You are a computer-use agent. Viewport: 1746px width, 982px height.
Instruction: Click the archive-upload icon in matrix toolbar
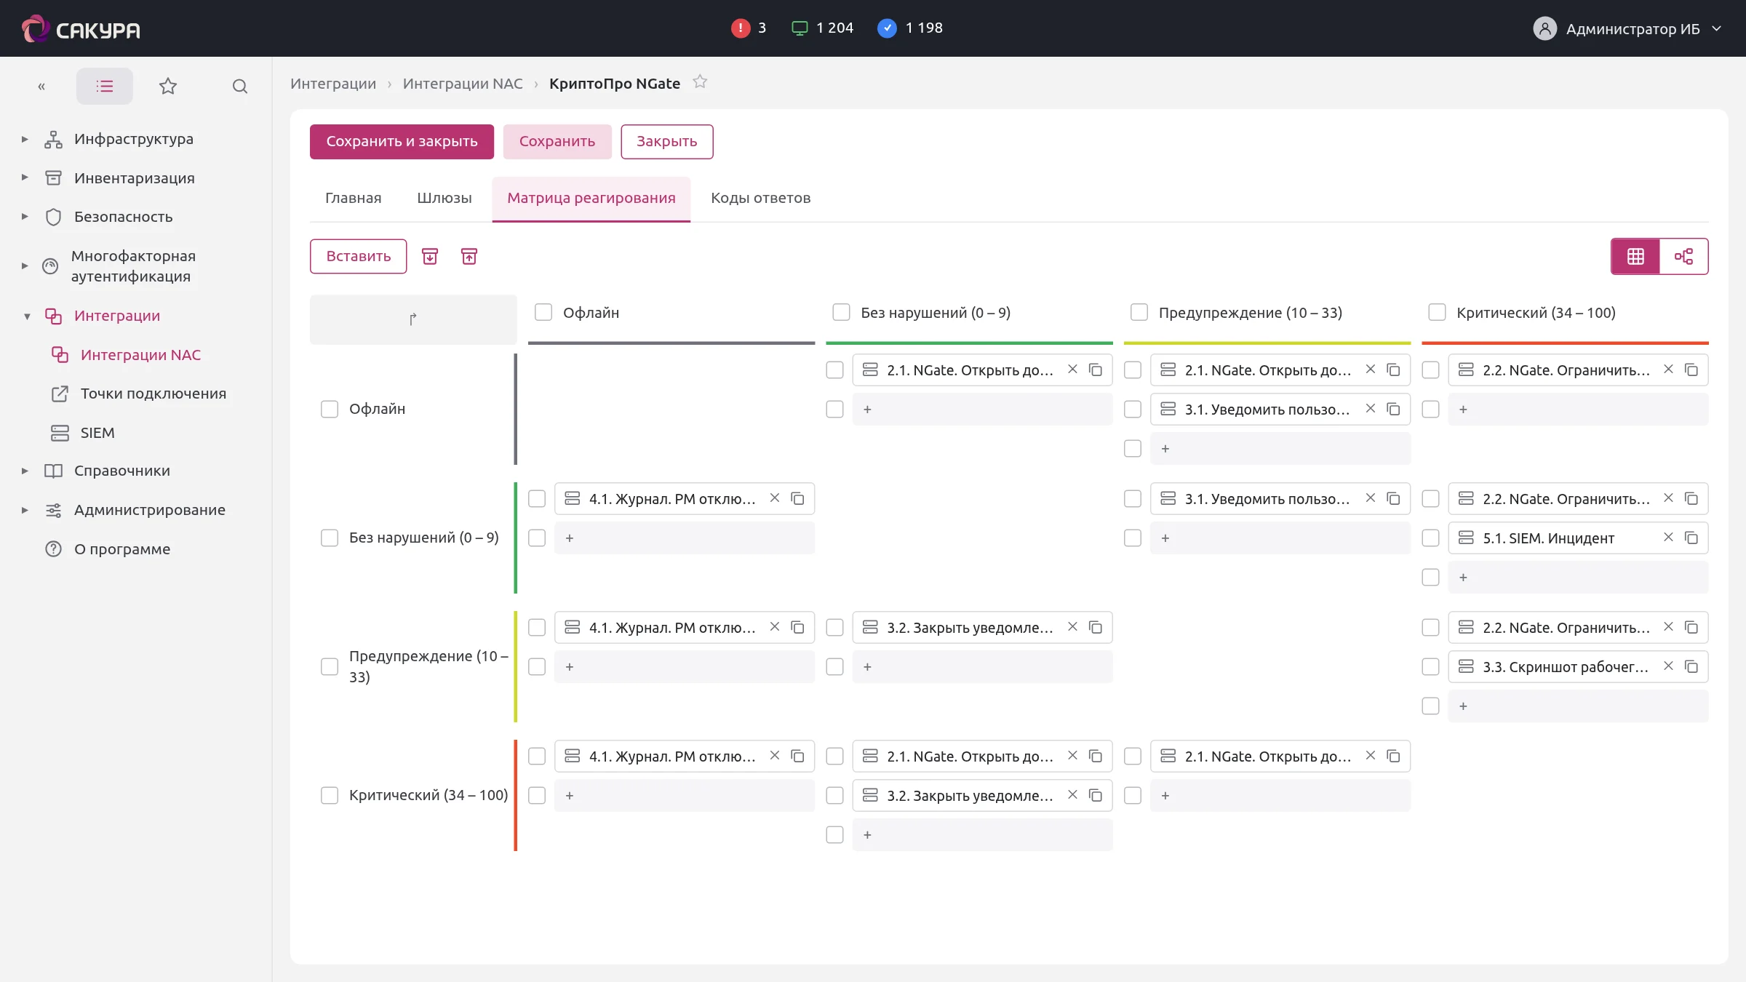pos(469,257)
